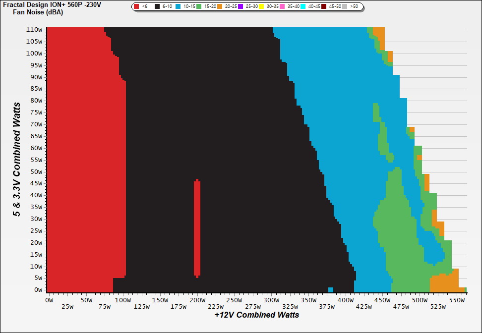Image resolution: width=482 pixels, height=333 pixels.
Task: Select the blue 10-15 legend swatch
Action: [x=179, y=7]
